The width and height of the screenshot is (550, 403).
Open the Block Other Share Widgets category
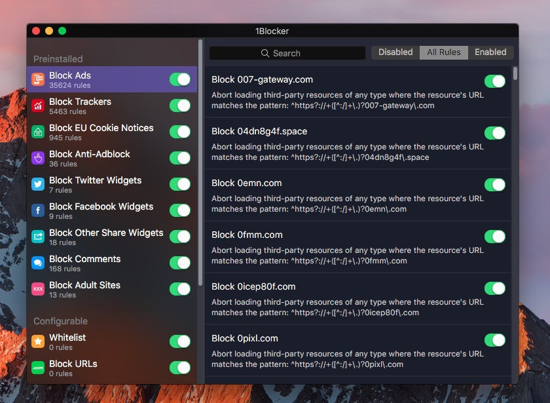click(112, 237)
